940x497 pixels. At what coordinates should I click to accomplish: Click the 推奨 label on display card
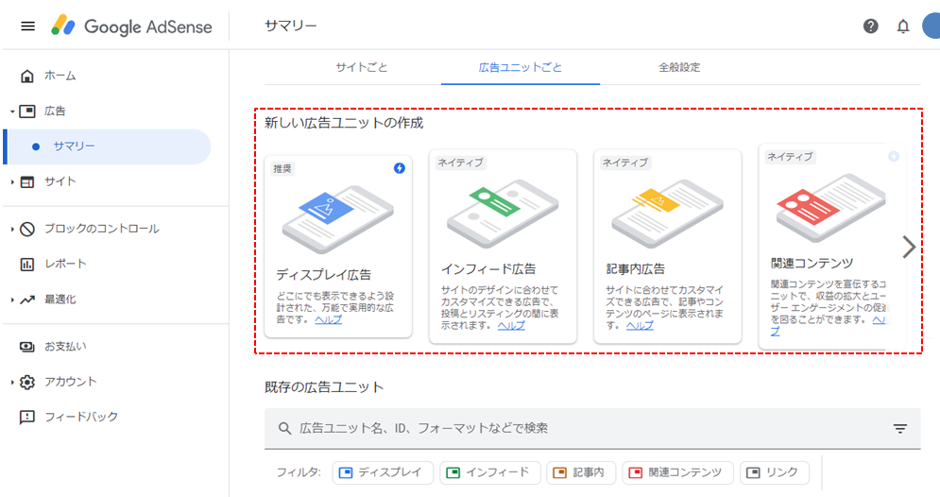(282, 168)
